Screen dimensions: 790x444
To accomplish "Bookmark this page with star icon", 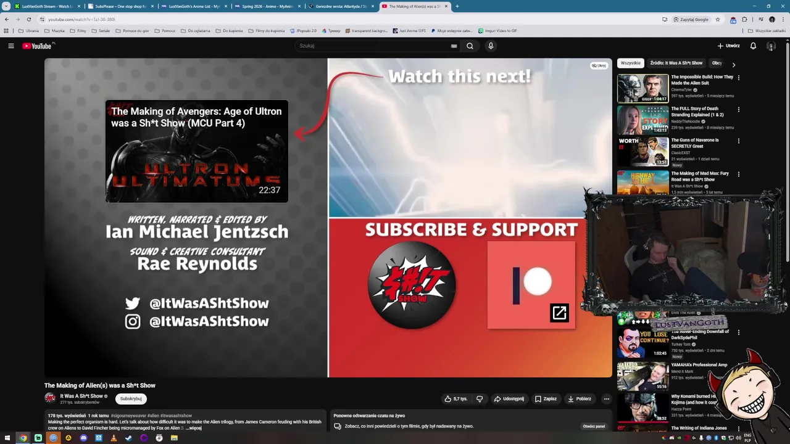I will [x=717, y=19].
